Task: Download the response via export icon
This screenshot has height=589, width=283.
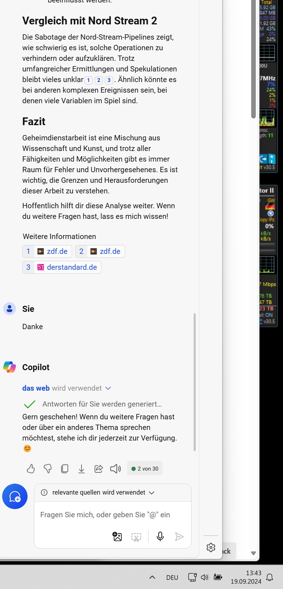Action: pos(82,469)
